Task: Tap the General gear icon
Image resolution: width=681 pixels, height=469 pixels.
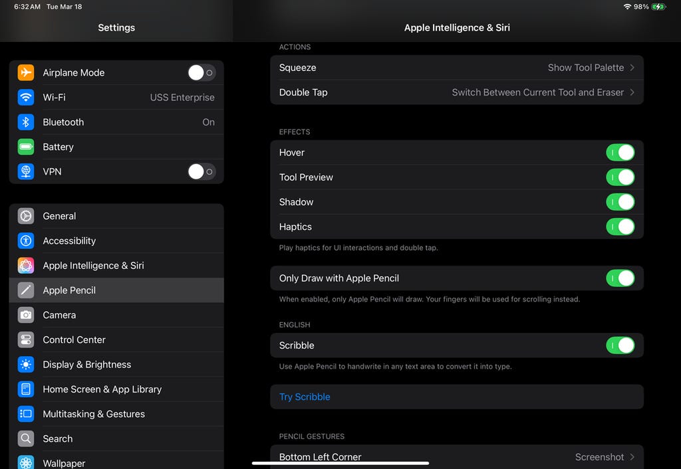Action: pyautogui.click(x=26, y=216)
